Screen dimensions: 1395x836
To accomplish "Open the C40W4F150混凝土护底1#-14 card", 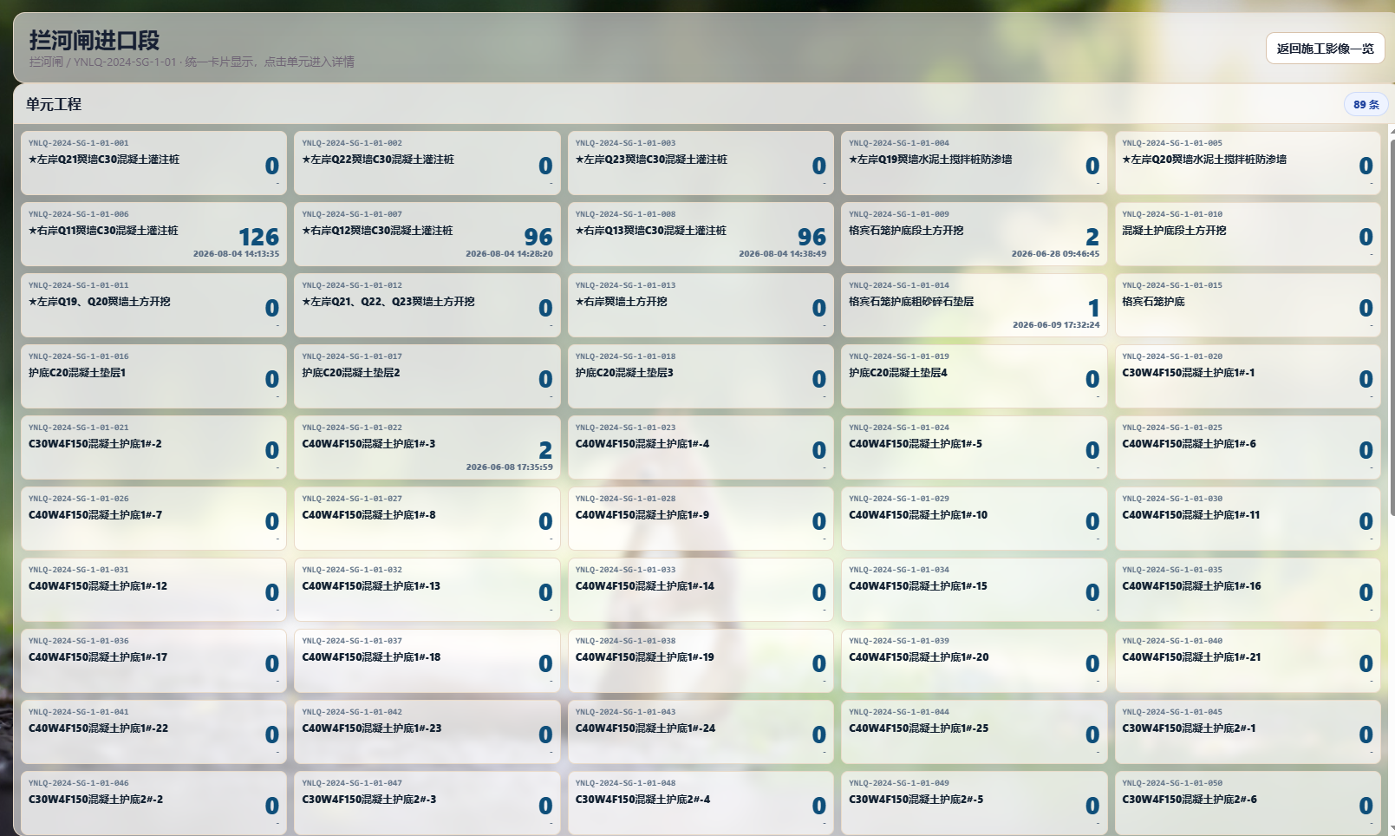I will pos(701,590).
